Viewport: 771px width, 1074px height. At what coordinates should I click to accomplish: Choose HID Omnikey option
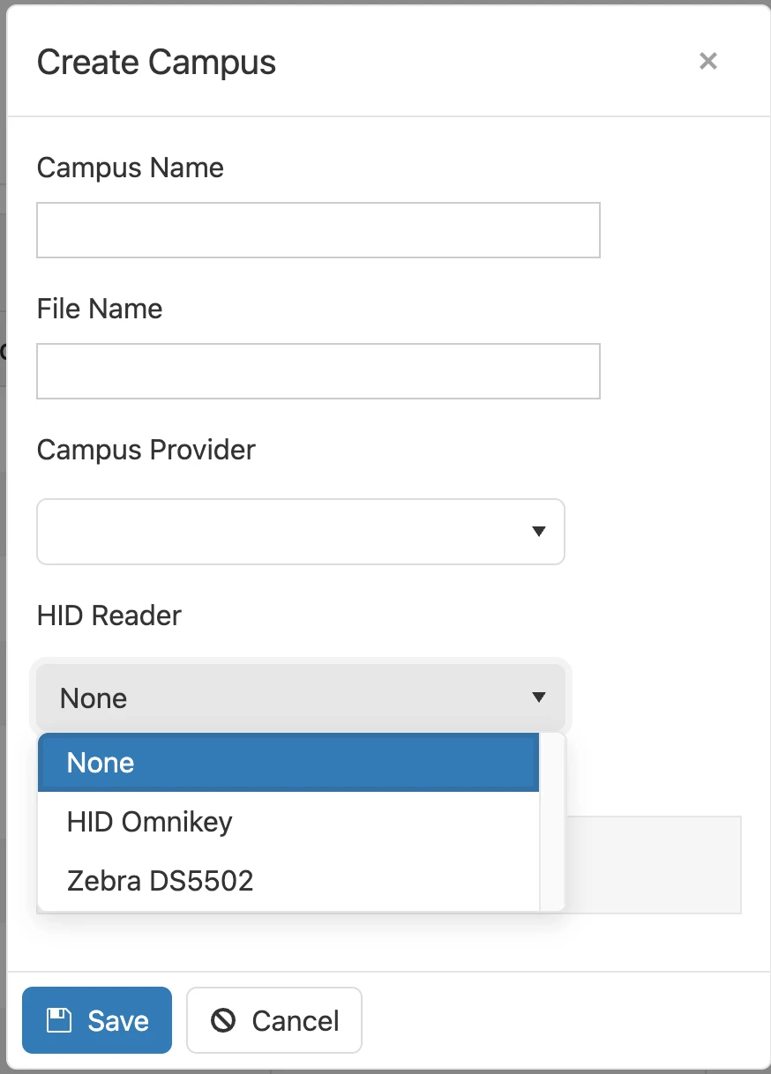(288, 822)
